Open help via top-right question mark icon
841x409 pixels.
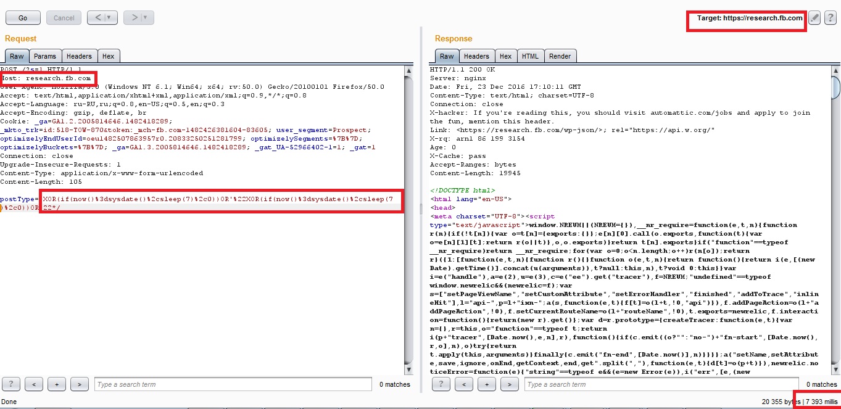831,18
